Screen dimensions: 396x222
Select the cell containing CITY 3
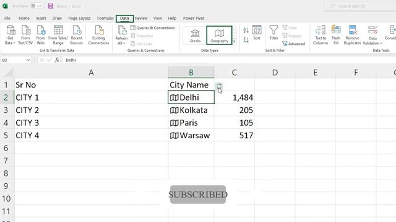tap(91, 123)
